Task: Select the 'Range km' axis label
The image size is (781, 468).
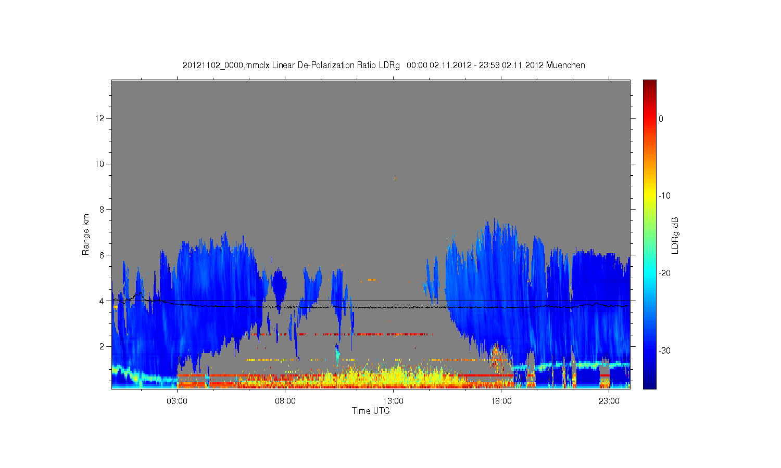Action: coord(85,235)
